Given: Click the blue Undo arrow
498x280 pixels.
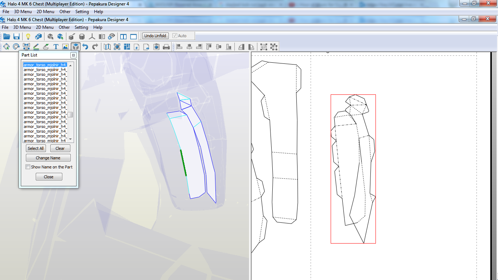Looking at the screenshot, I should point(85,47).
